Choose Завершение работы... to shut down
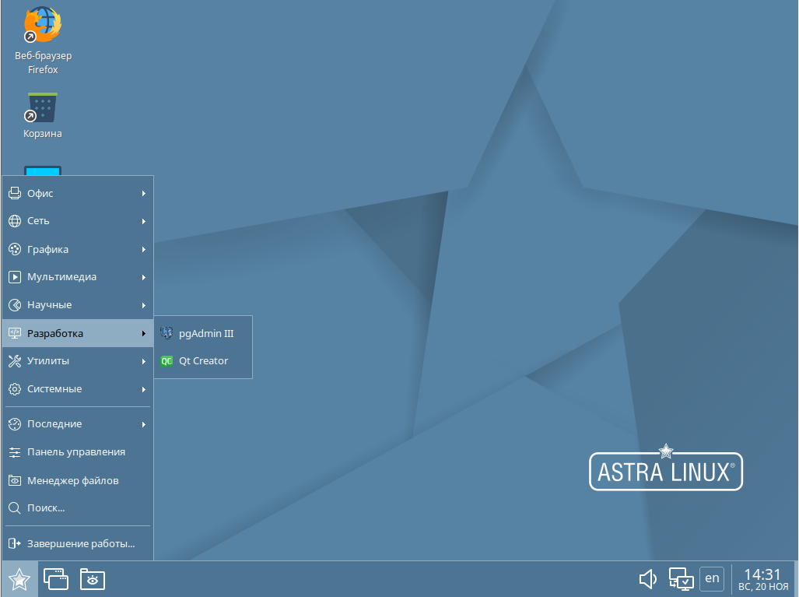This screenshot has height=597, width=799. point(78,543)
